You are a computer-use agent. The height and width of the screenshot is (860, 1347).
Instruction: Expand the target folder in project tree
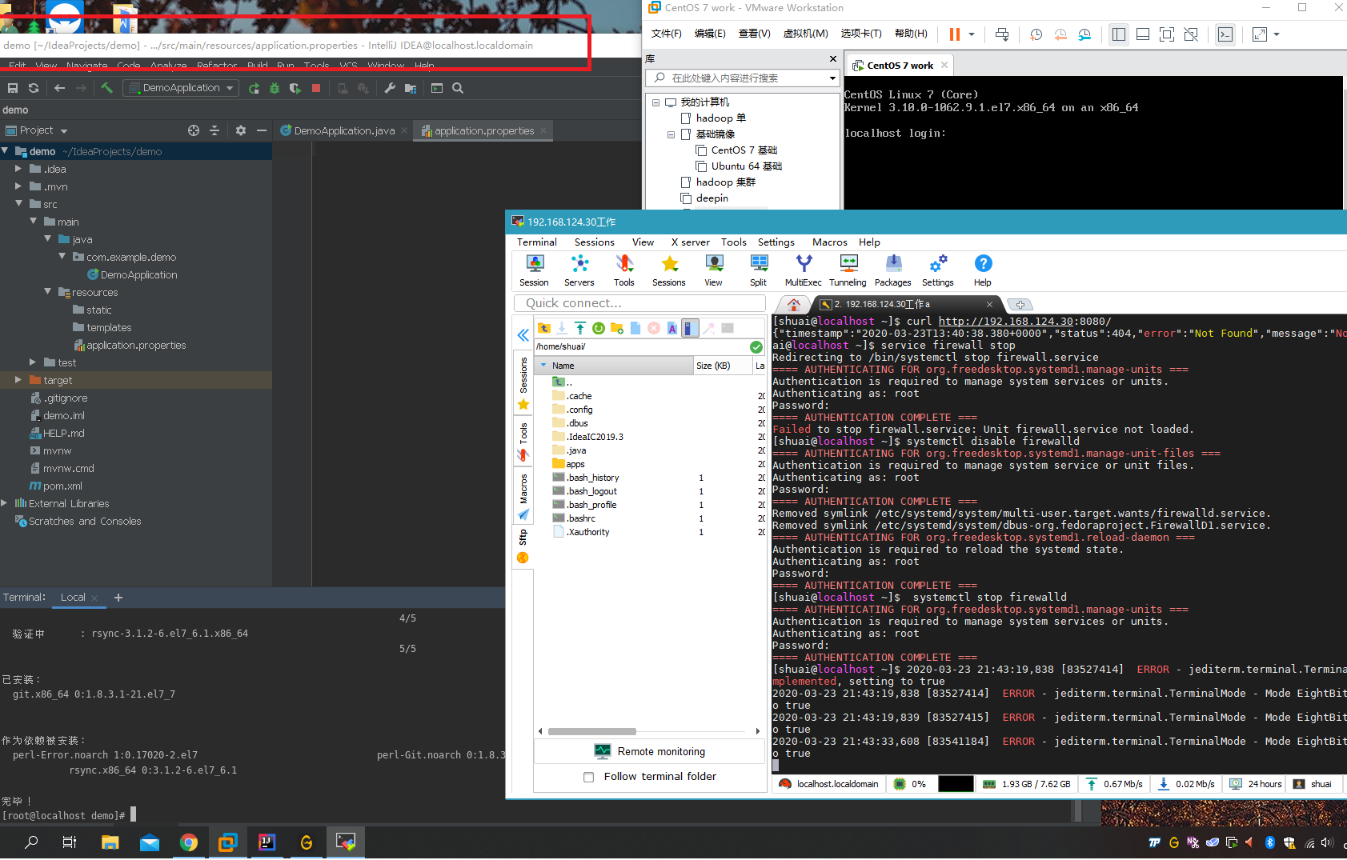pos(18,380)
